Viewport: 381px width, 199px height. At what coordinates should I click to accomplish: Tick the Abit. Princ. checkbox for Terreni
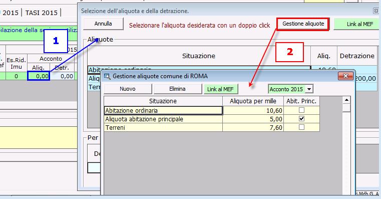[x=301, y=127]
